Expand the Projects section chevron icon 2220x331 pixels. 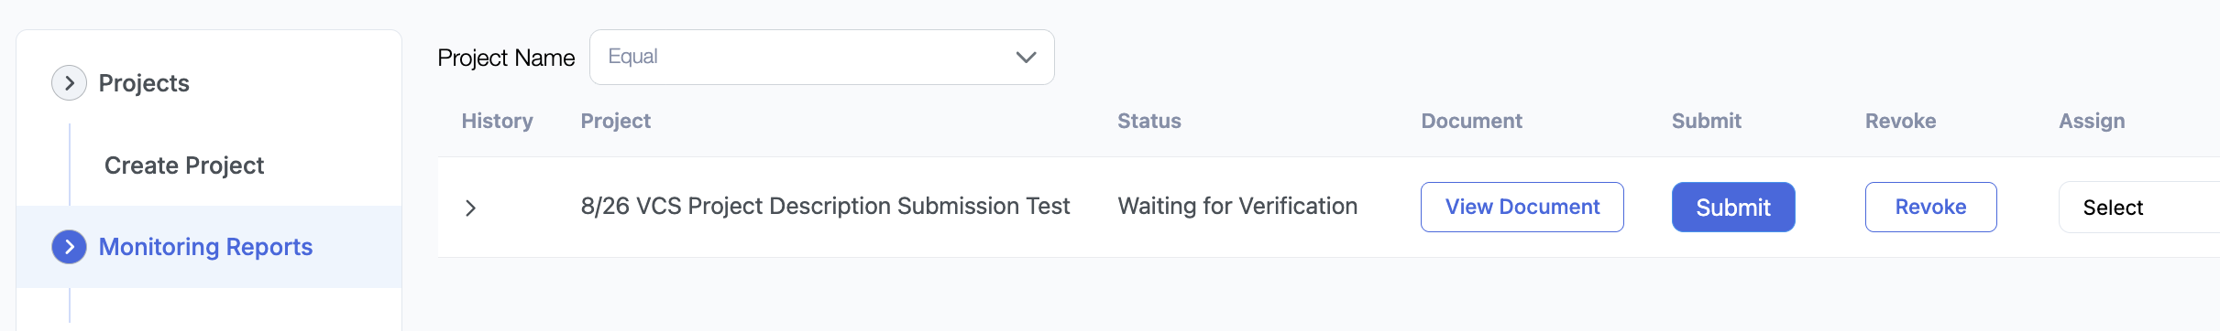69,83
